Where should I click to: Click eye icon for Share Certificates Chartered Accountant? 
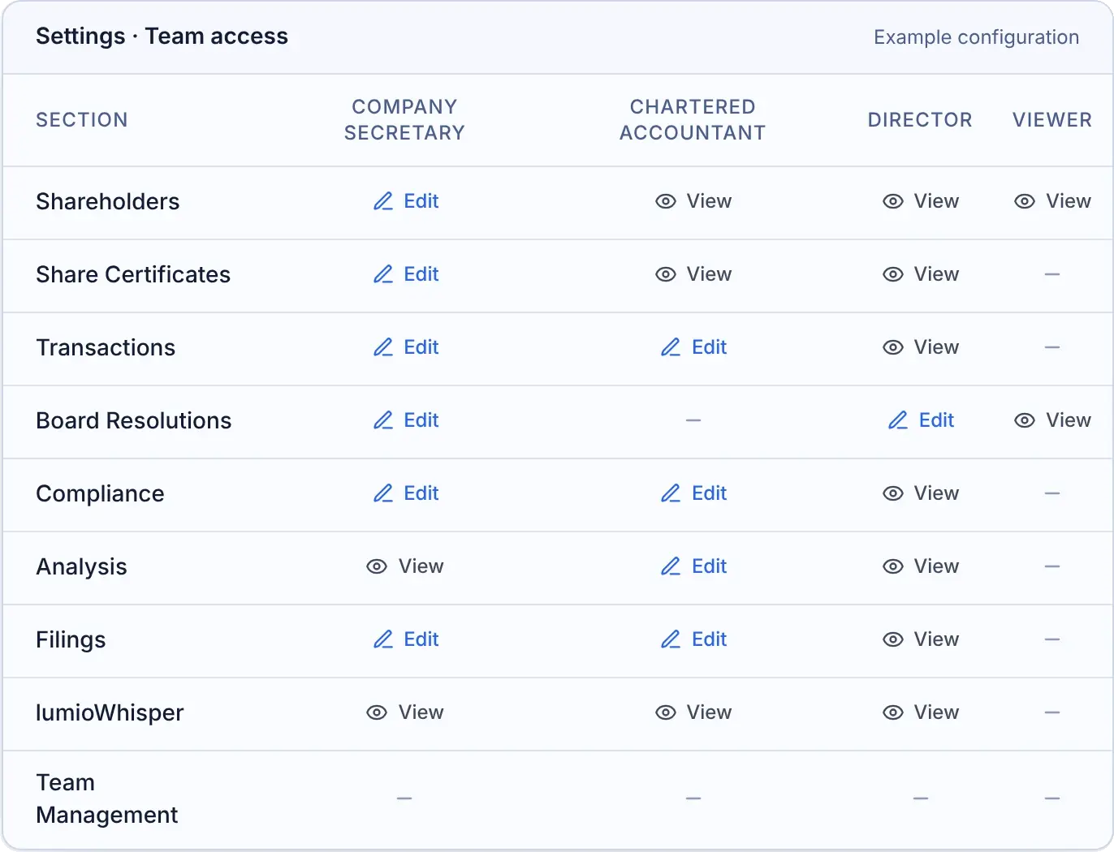666,274
